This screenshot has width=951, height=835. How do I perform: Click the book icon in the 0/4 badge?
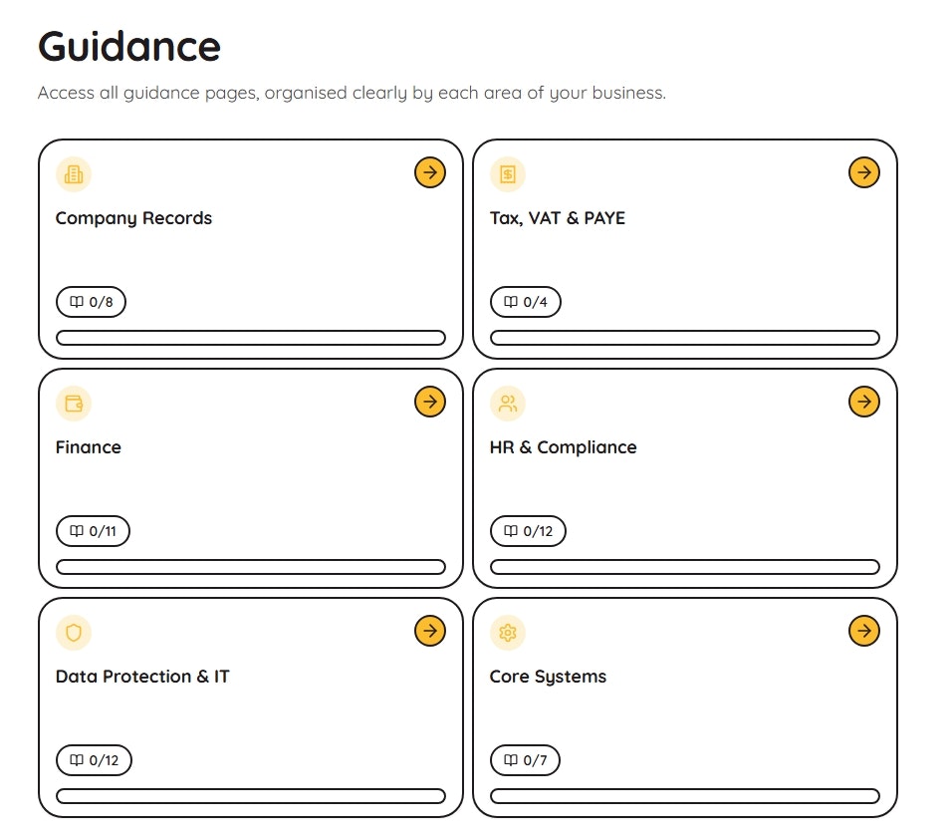[509, 301]
